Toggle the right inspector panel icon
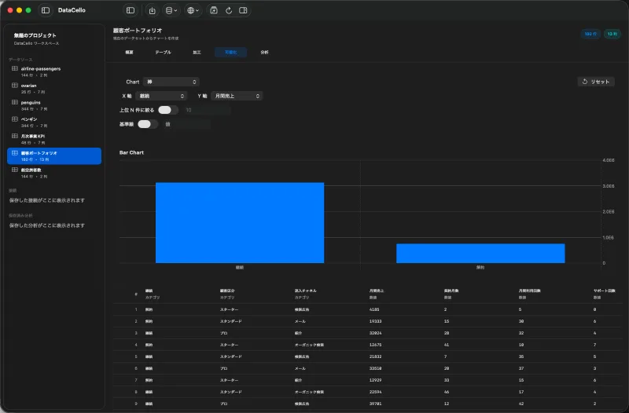The width and height of the screenshot is (629, 413). (x=243, y=10)
